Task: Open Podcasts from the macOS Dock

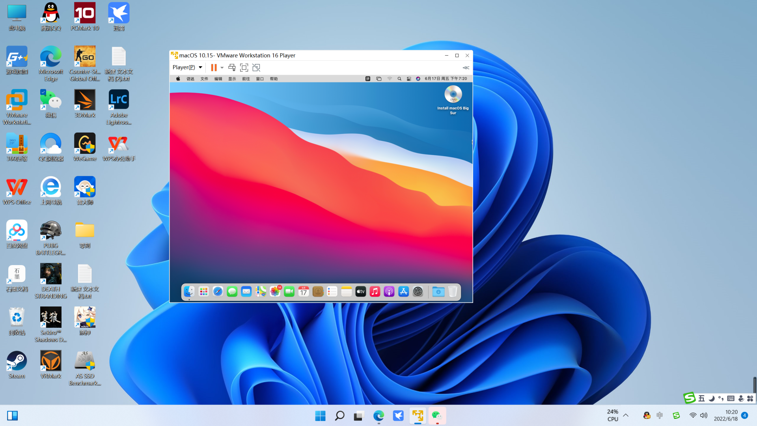Action: point(389,292)
